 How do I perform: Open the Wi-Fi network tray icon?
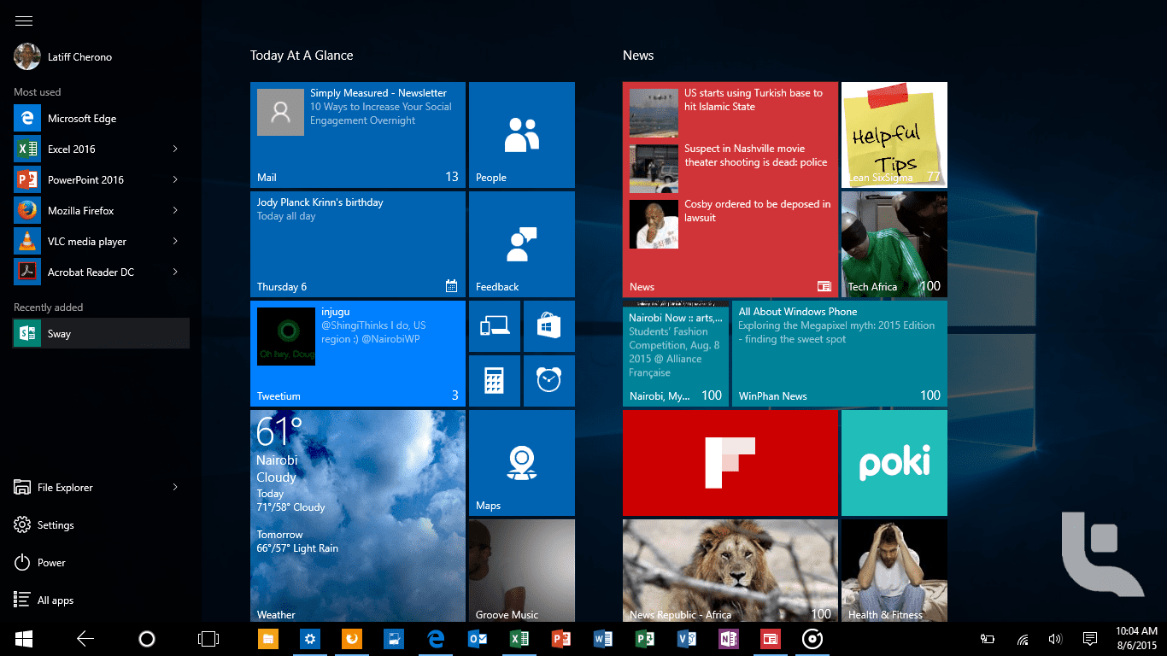pos(1023,639)
